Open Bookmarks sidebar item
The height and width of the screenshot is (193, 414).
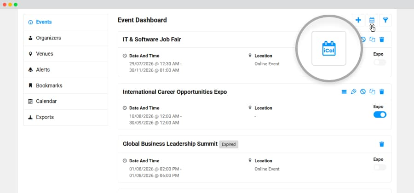(65, 85)
